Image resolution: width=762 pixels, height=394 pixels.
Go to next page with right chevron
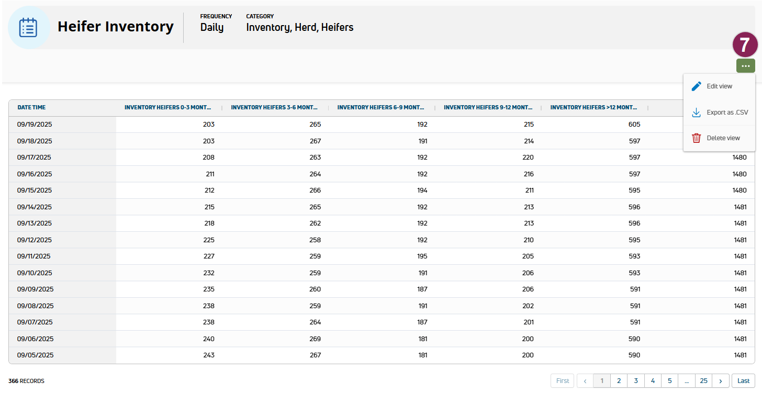(x=721, y=381)
